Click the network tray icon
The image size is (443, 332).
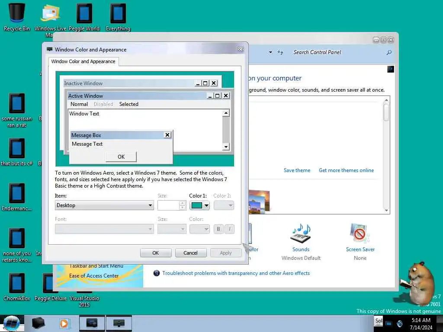389,323
